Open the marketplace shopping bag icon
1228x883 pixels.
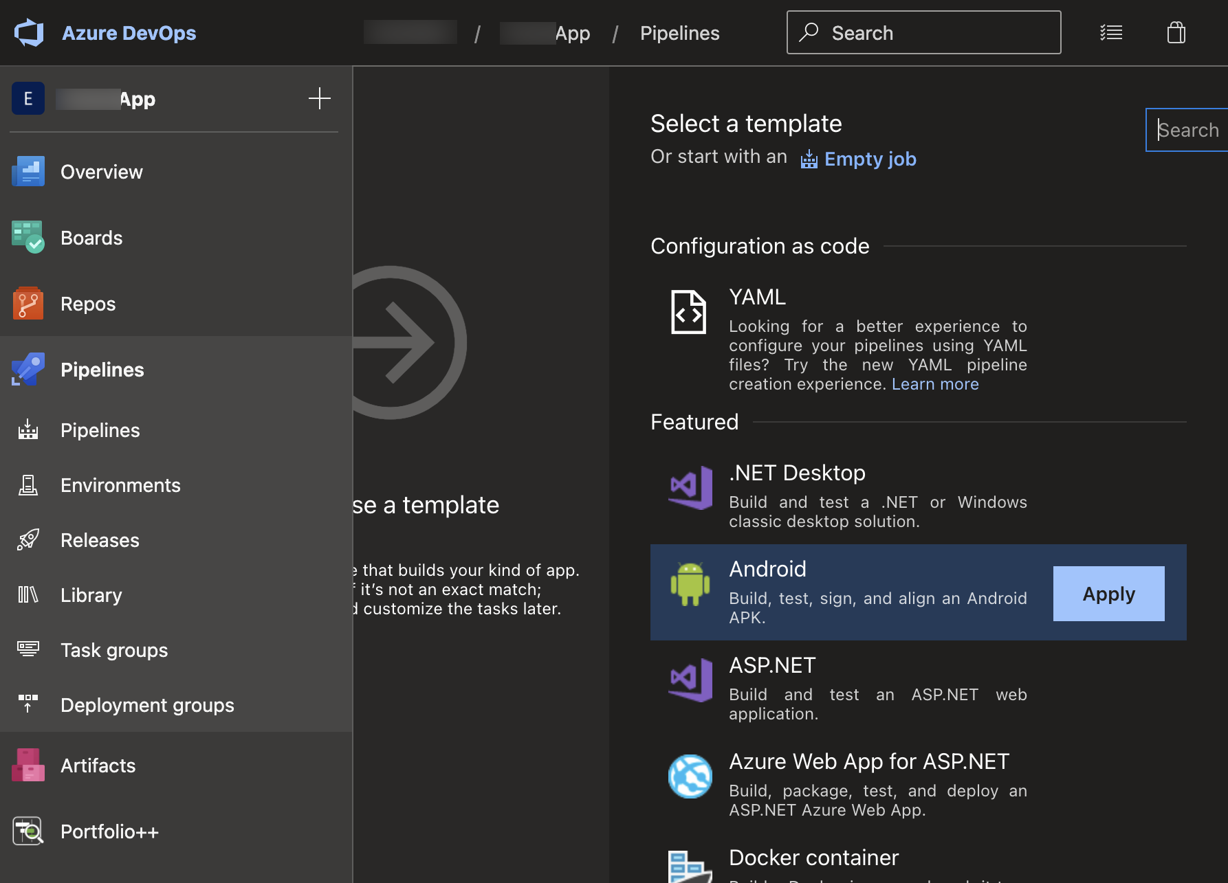1176,32
